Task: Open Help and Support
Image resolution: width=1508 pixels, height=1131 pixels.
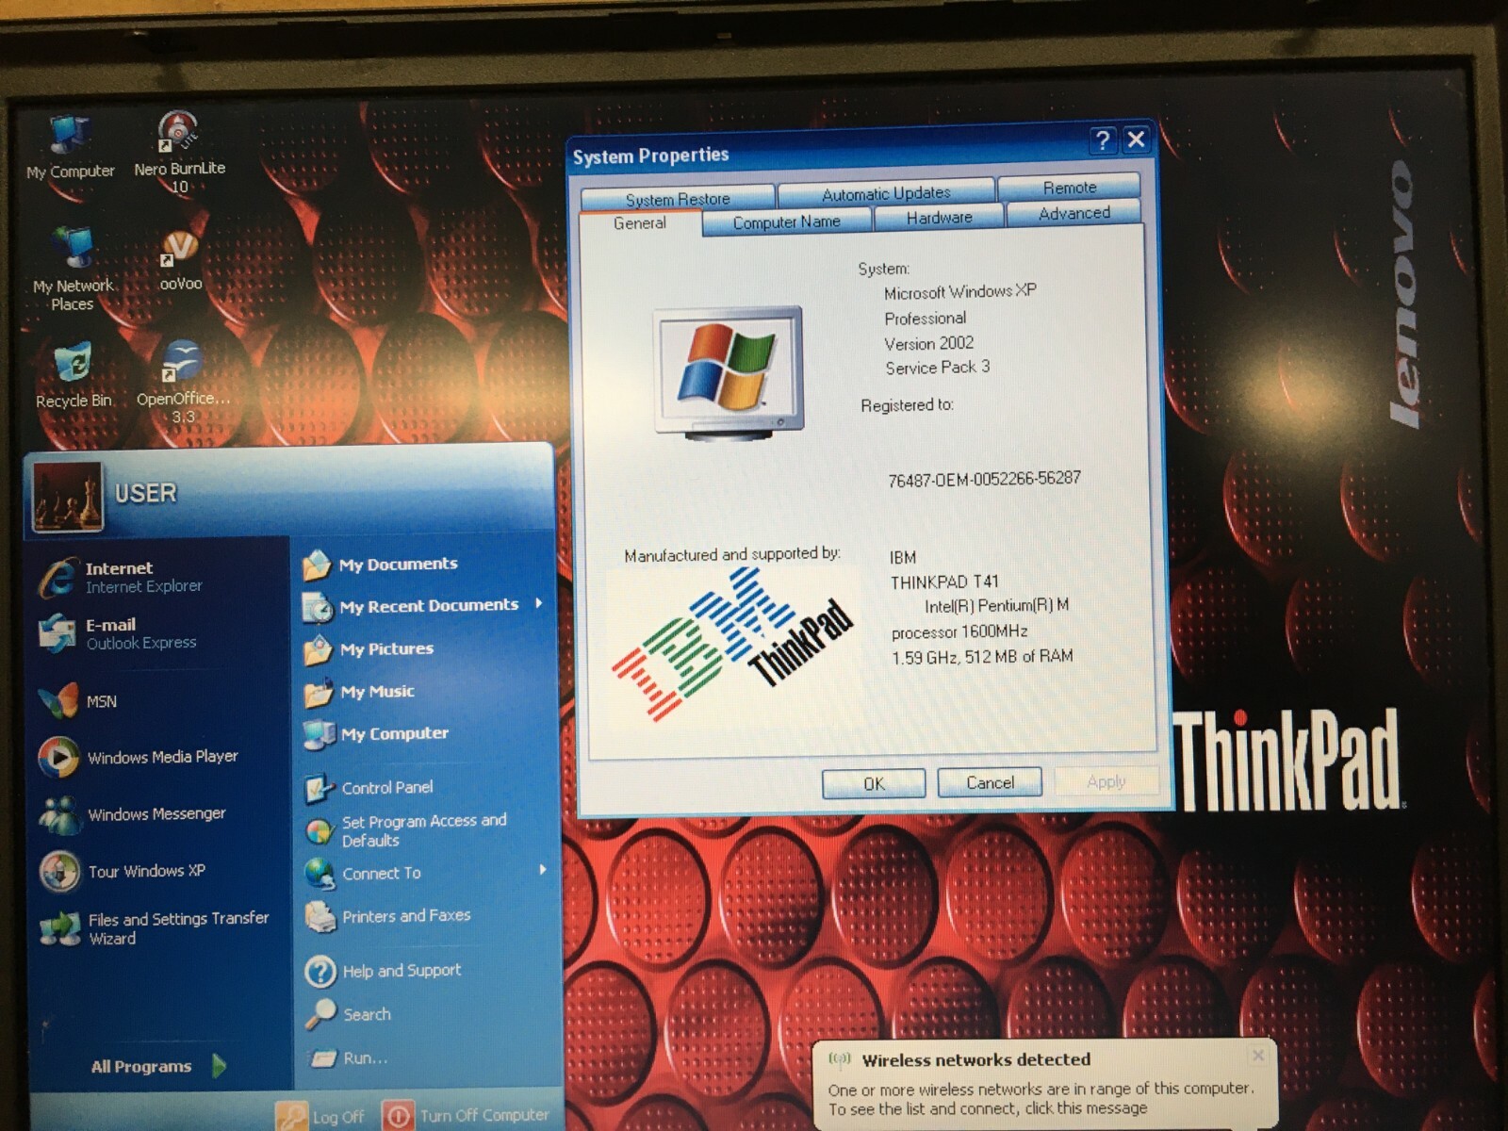Action: click(x=384, y=971)
